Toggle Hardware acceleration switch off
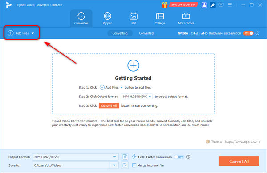Image resolution: width=267 pixels, height=173 pixels. tap(248, 33)
